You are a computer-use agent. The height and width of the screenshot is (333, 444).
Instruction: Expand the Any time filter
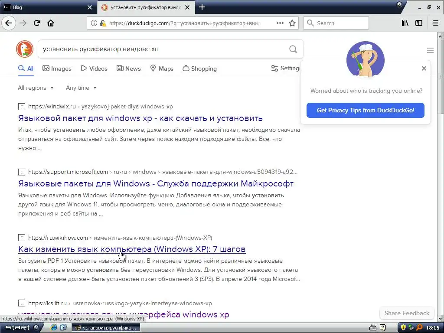pyautogui.click(x=81, y=88)
